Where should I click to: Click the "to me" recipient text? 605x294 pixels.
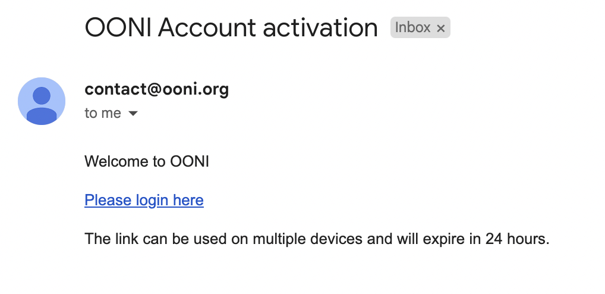point(103,113)
